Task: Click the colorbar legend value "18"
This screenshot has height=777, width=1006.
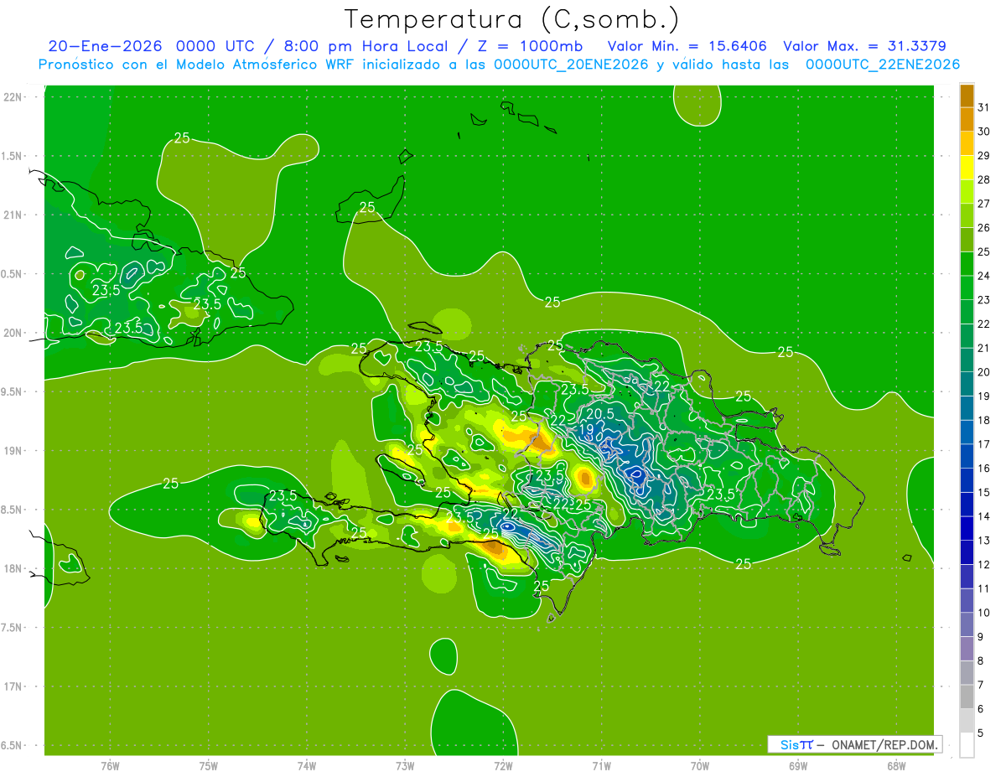Action: (984, 420)
